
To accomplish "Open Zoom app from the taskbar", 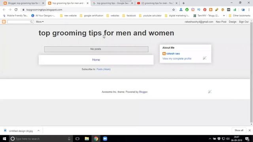I will (105, 138).
